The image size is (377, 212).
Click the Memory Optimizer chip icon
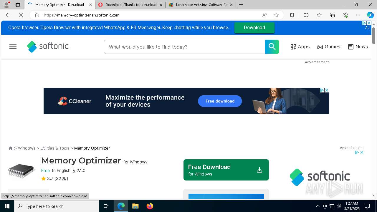click(x=22, y=170)
